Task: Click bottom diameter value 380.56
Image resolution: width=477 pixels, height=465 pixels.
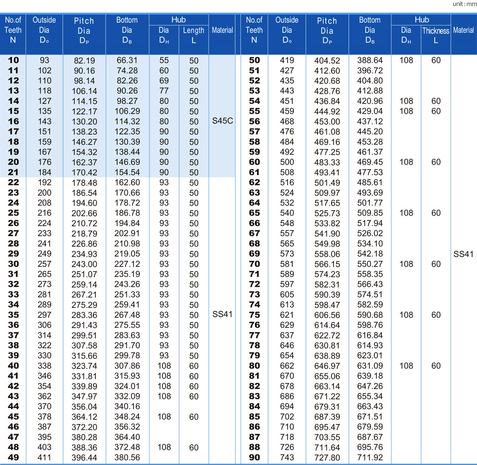Action: [127, 458]
